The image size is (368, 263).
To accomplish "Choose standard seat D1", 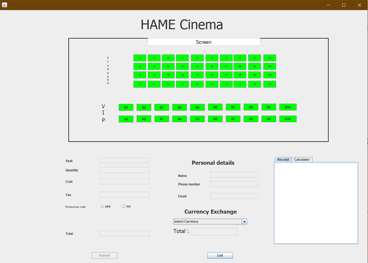I will tap(140, 75).
